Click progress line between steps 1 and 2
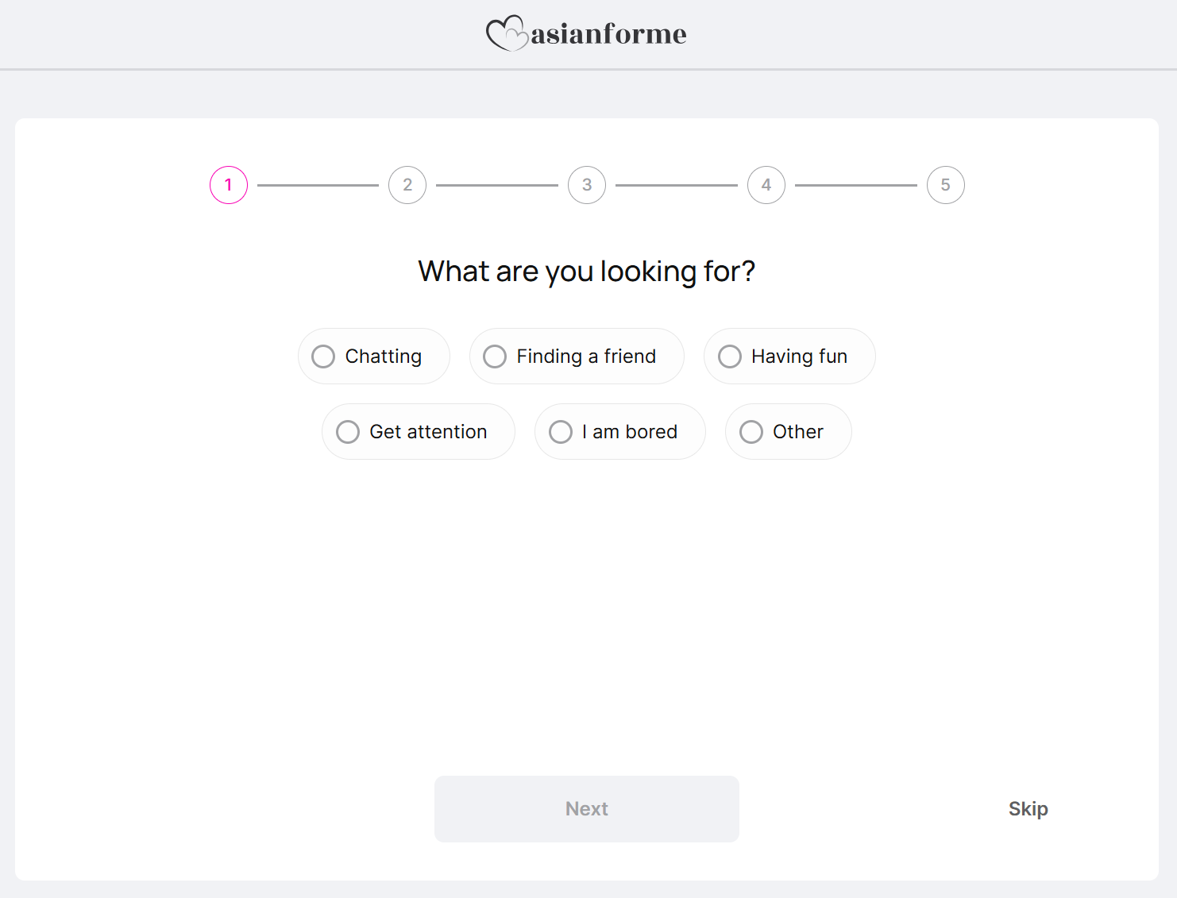 tap(318, 185)
